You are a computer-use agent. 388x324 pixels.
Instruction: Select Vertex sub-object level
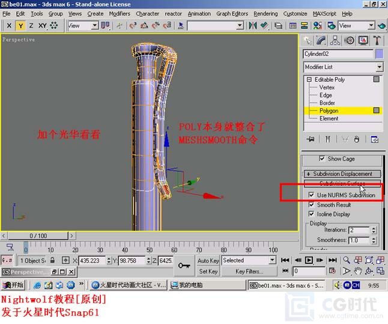[327, 87]
